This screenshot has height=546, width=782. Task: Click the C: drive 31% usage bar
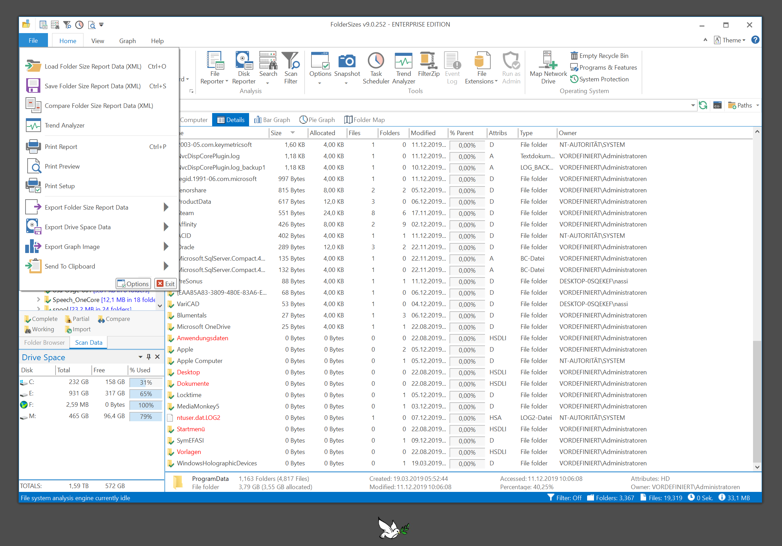pyautogui.click(x=146, y=382)
